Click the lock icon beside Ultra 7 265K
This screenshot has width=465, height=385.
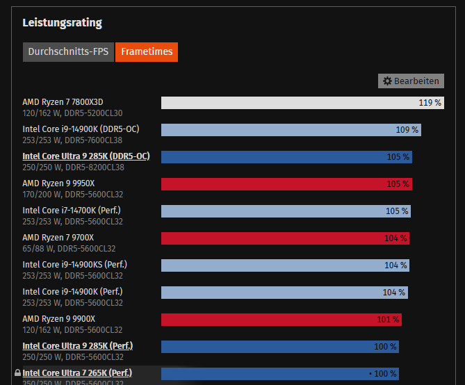pyautogui.click(x=17, y=372)
